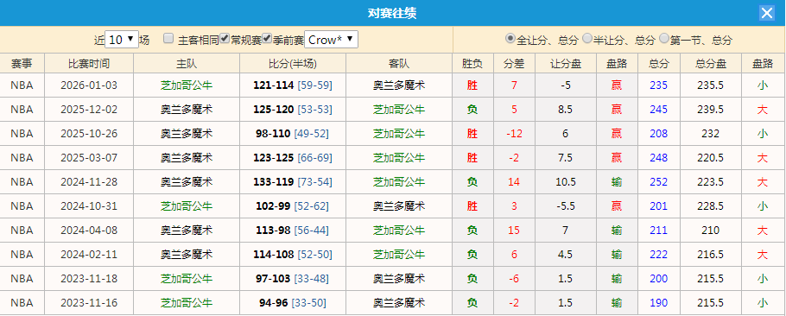Click the 主队 column header
The width and height of the screenshot is (786, 316).
(x=187, y=64)
